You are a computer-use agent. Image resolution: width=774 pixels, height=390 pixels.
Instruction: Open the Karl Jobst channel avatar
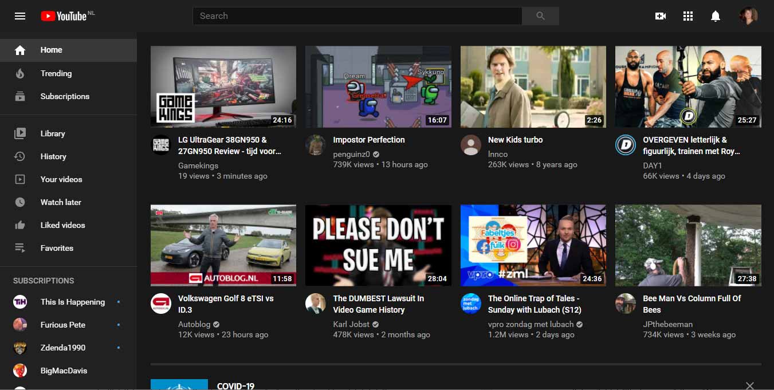316,304
